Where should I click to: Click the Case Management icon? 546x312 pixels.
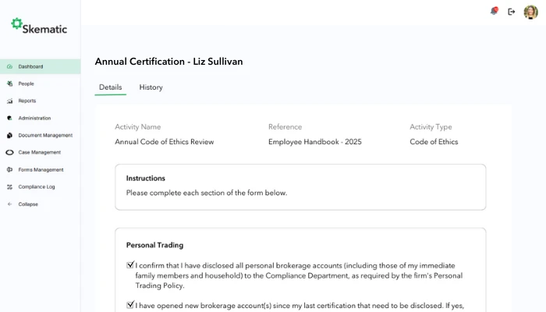pos(9,153)
